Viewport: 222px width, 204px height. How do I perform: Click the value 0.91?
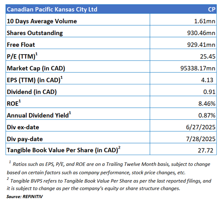point(209,92)
